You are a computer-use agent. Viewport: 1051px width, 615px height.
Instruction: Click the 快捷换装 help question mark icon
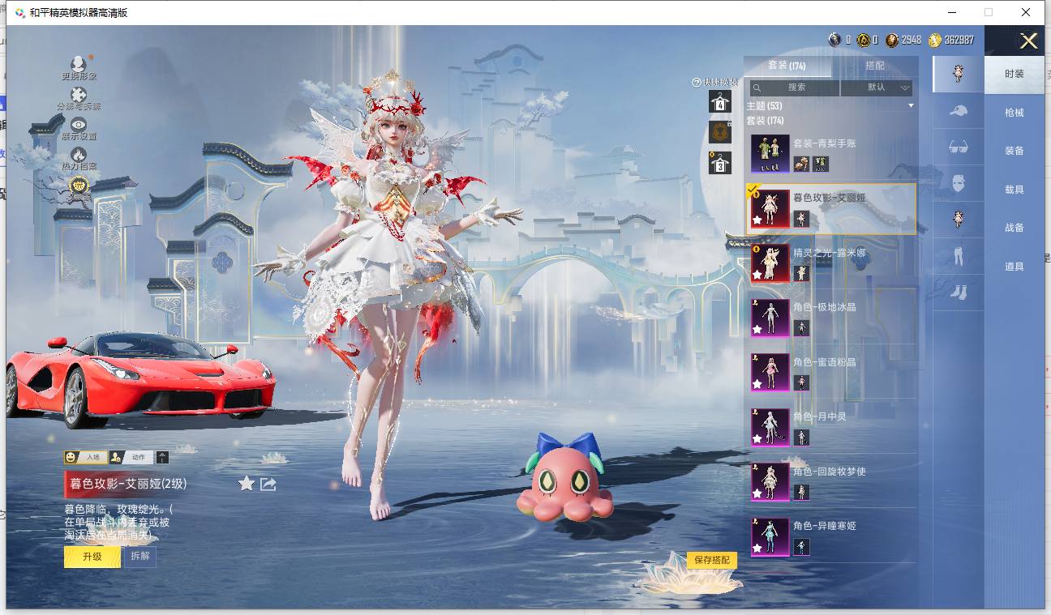coord(696,83)
